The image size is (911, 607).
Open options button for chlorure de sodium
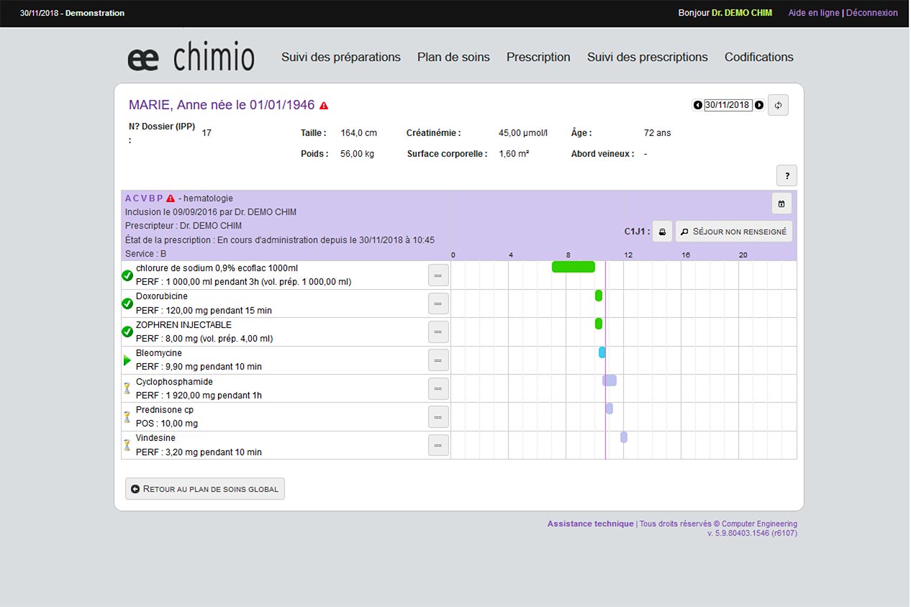pyautogui.click(x=438, y=275)
